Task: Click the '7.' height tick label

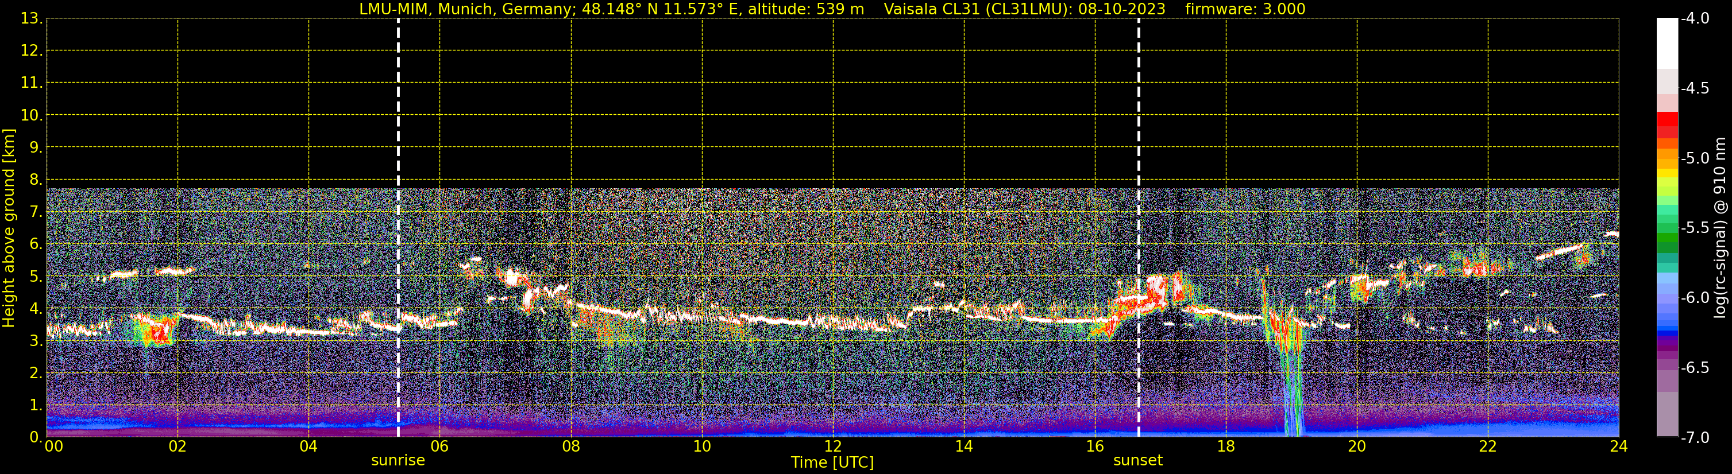Action: pos(36,212)
